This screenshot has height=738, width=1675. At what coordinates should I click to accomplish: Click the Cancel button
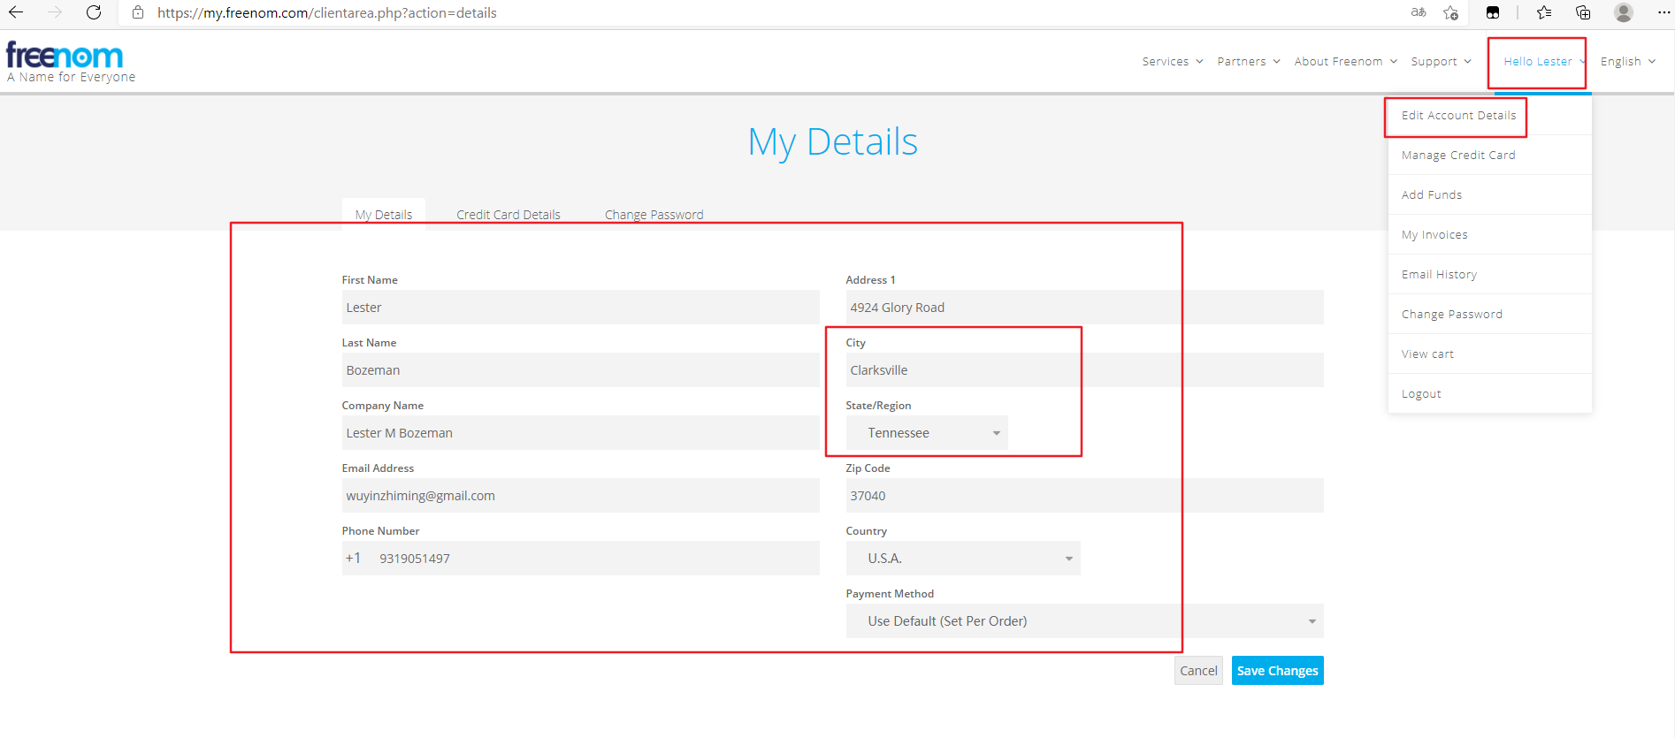(x=1198, y=671)
